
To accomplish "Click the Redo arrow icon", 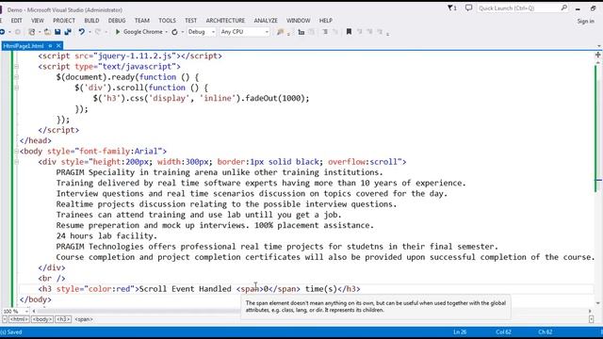I will tap(98, 32).
